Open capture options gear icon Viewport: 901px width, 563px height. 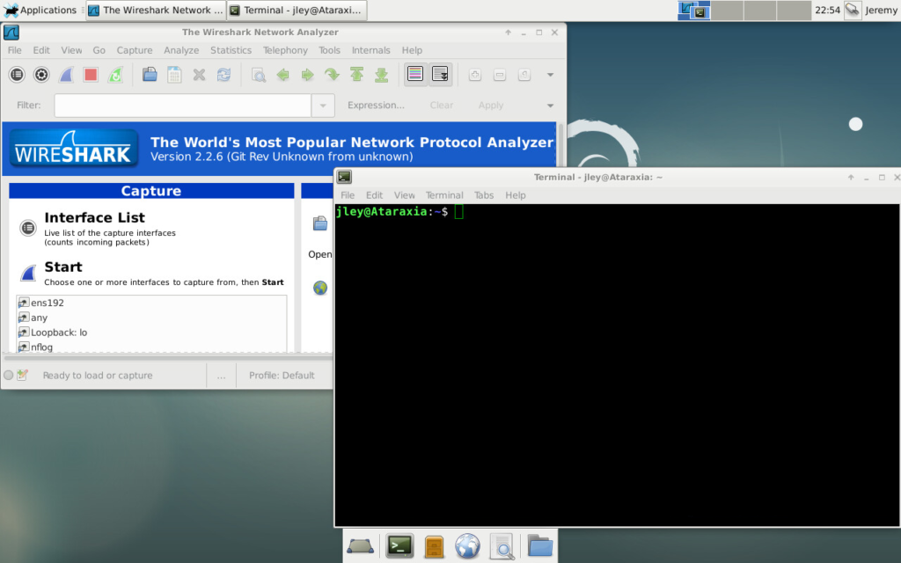pos(41,75)
